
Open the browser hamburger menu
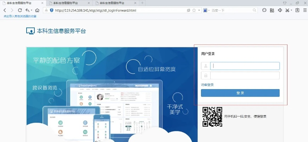coord(305,10)
